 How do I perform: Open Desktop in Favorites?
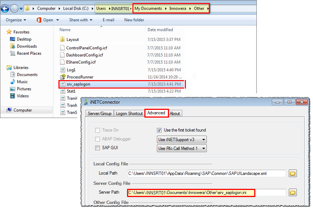24,39
